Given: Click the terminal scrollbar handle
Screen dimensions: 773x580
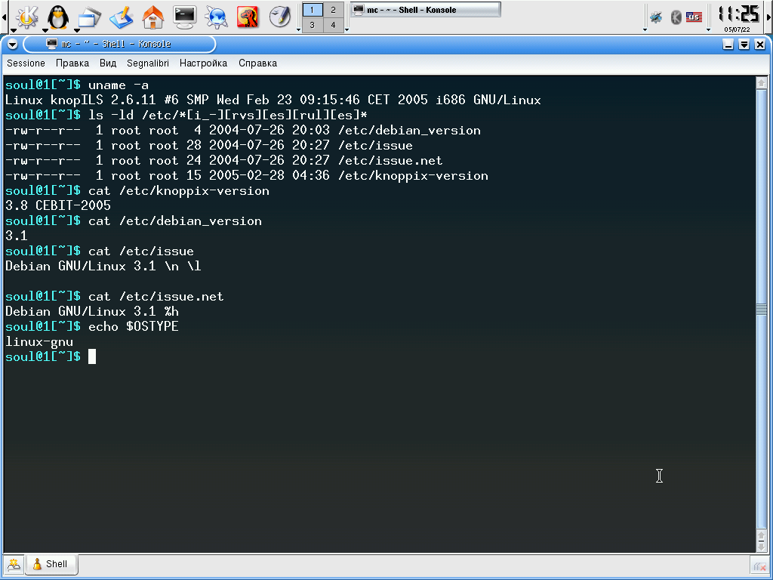Looking at the screenshot, I should pyautogui.click(x=761, y=309).
